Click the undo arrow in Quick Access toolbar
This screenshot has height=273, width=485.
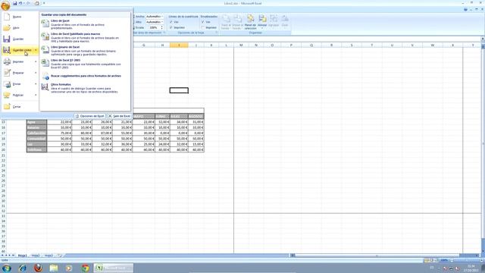20,3
